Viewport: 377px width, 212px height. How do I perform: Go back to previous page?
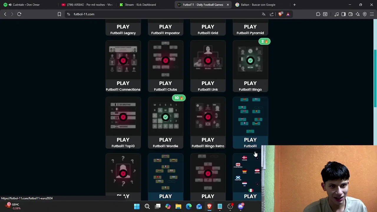(5, 14)
